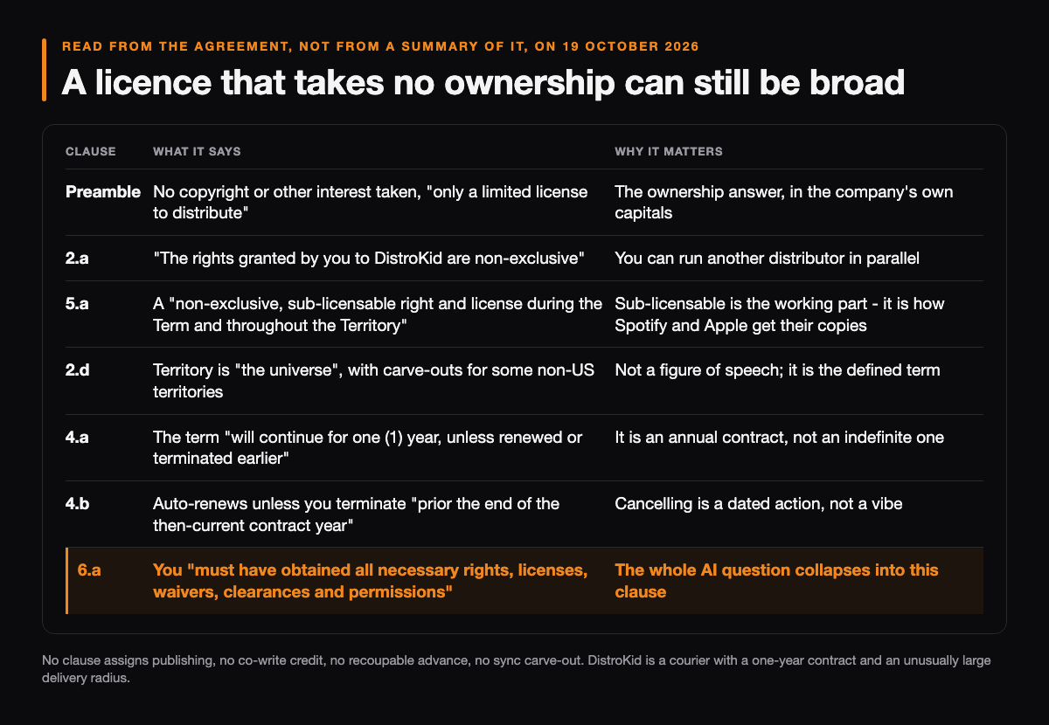1049x725 pixels.
Task: Select the 2.a clause row label
Action: coord(78,258)
